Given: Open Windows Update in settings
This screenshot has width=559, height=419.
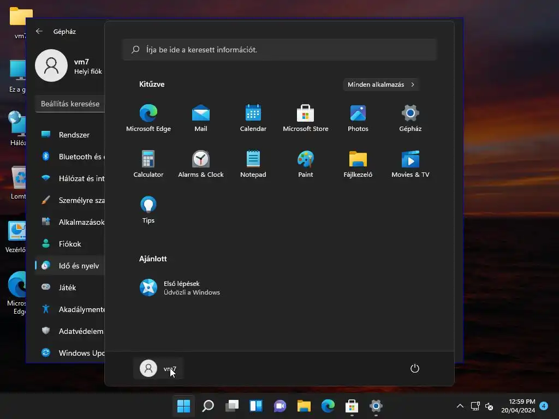Looking at the screenshot, I should click(x=70, y=353).
